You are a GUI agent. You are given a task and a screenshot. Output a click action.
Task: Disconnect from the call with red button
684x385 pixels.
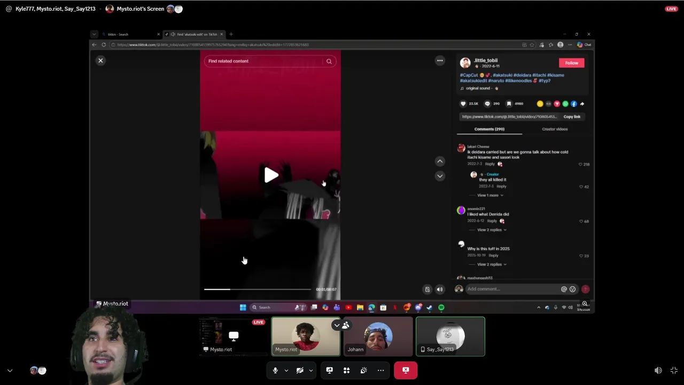click(406, 370)
